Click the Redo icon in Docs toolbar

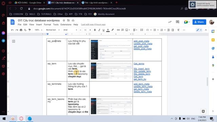pos(17,30)
